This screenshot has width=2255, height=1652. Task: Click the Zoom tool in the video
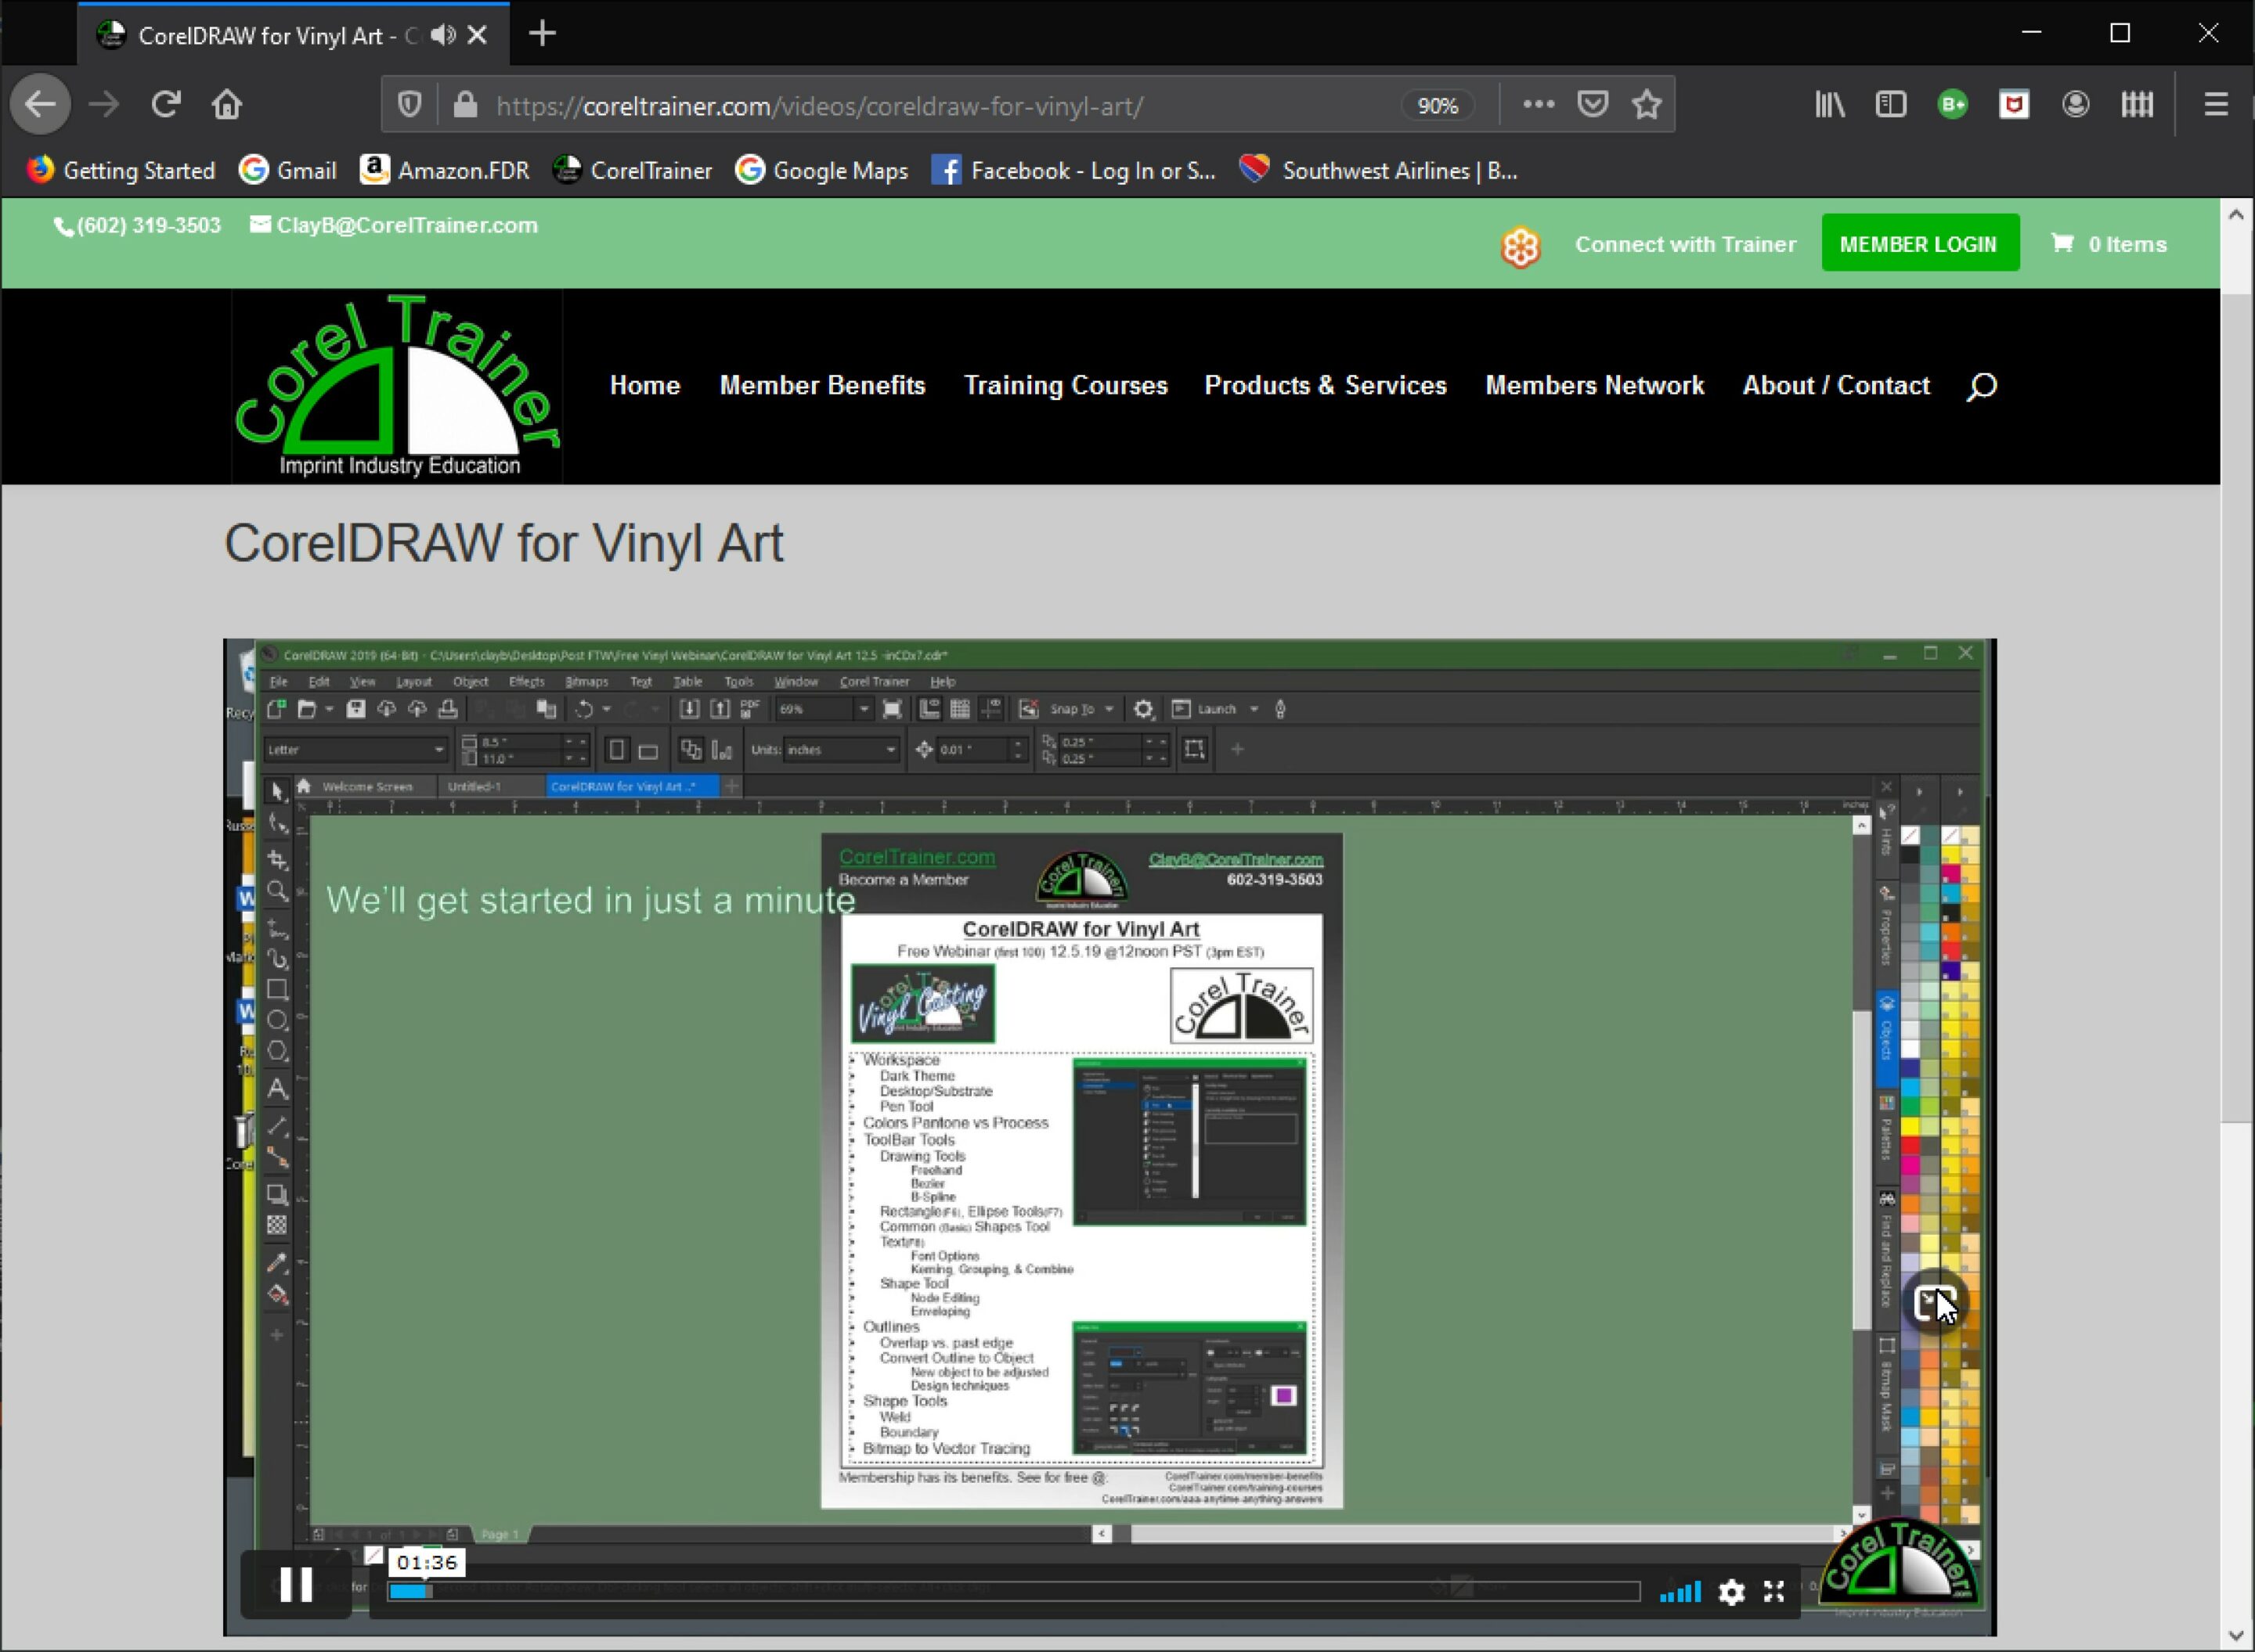coord(277,891)
